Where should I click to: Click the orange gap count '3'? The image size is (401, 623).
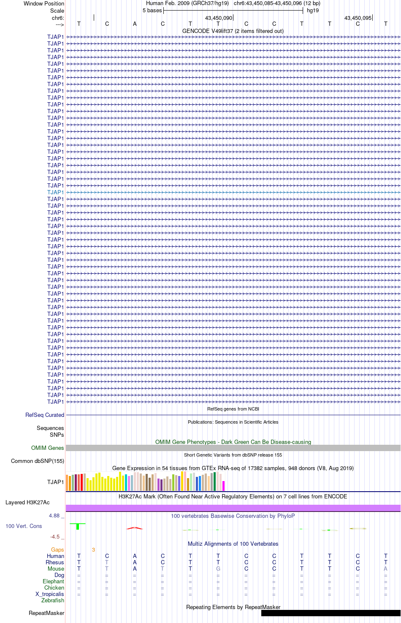(93, 550)
